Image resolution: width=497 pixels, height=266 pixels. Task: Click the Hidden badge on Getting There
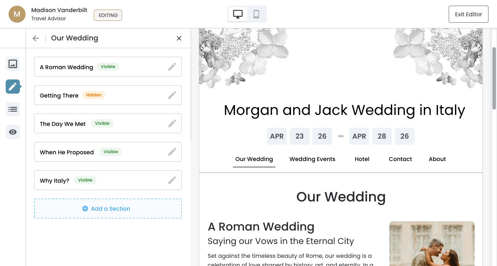tap(94, 95)
